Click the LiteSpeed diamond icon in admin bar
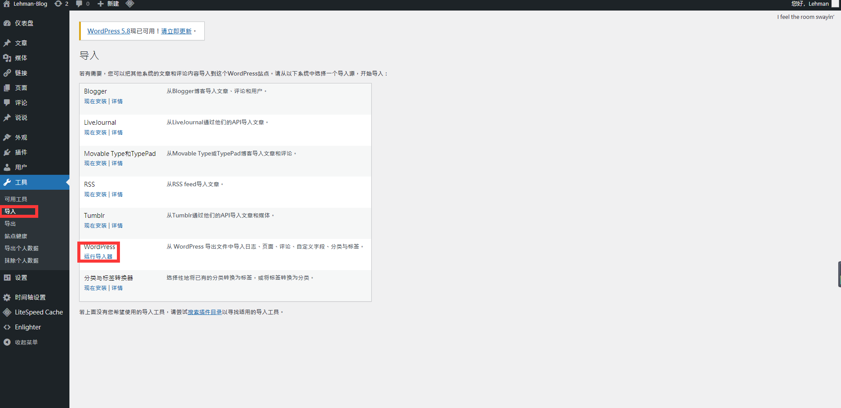 130,4
